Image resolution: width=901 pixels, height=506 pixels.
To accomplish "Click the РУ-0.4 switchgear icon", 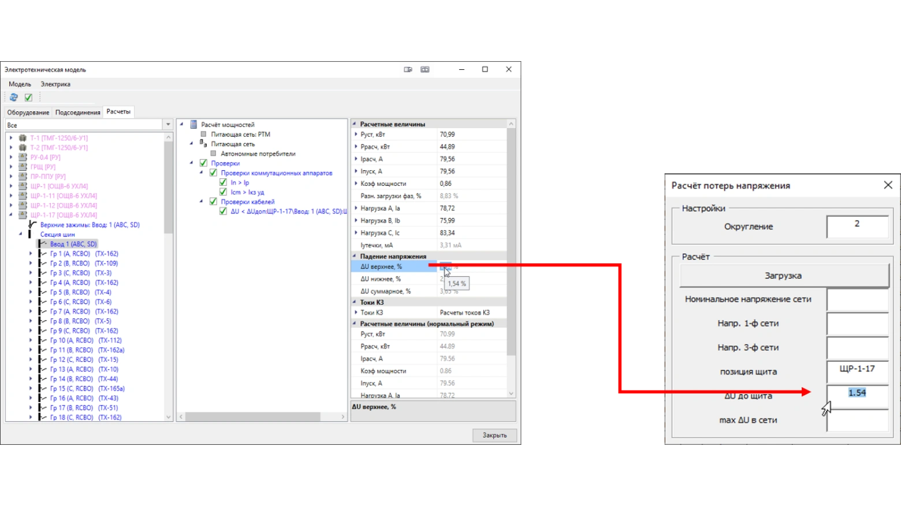I will 23,157.
